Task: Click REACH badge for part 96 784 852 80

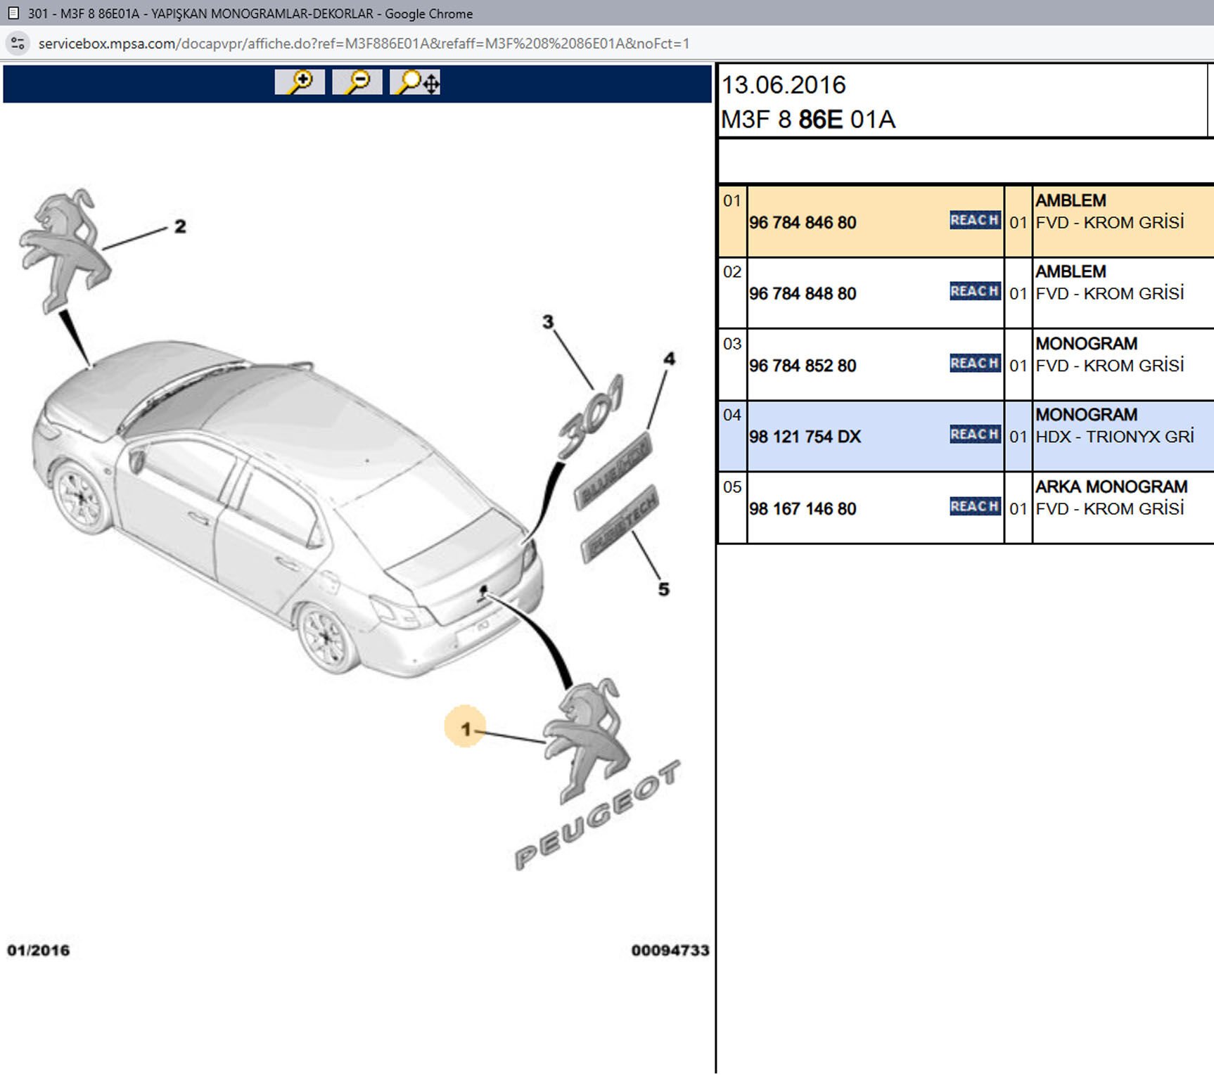Action: 974,364
